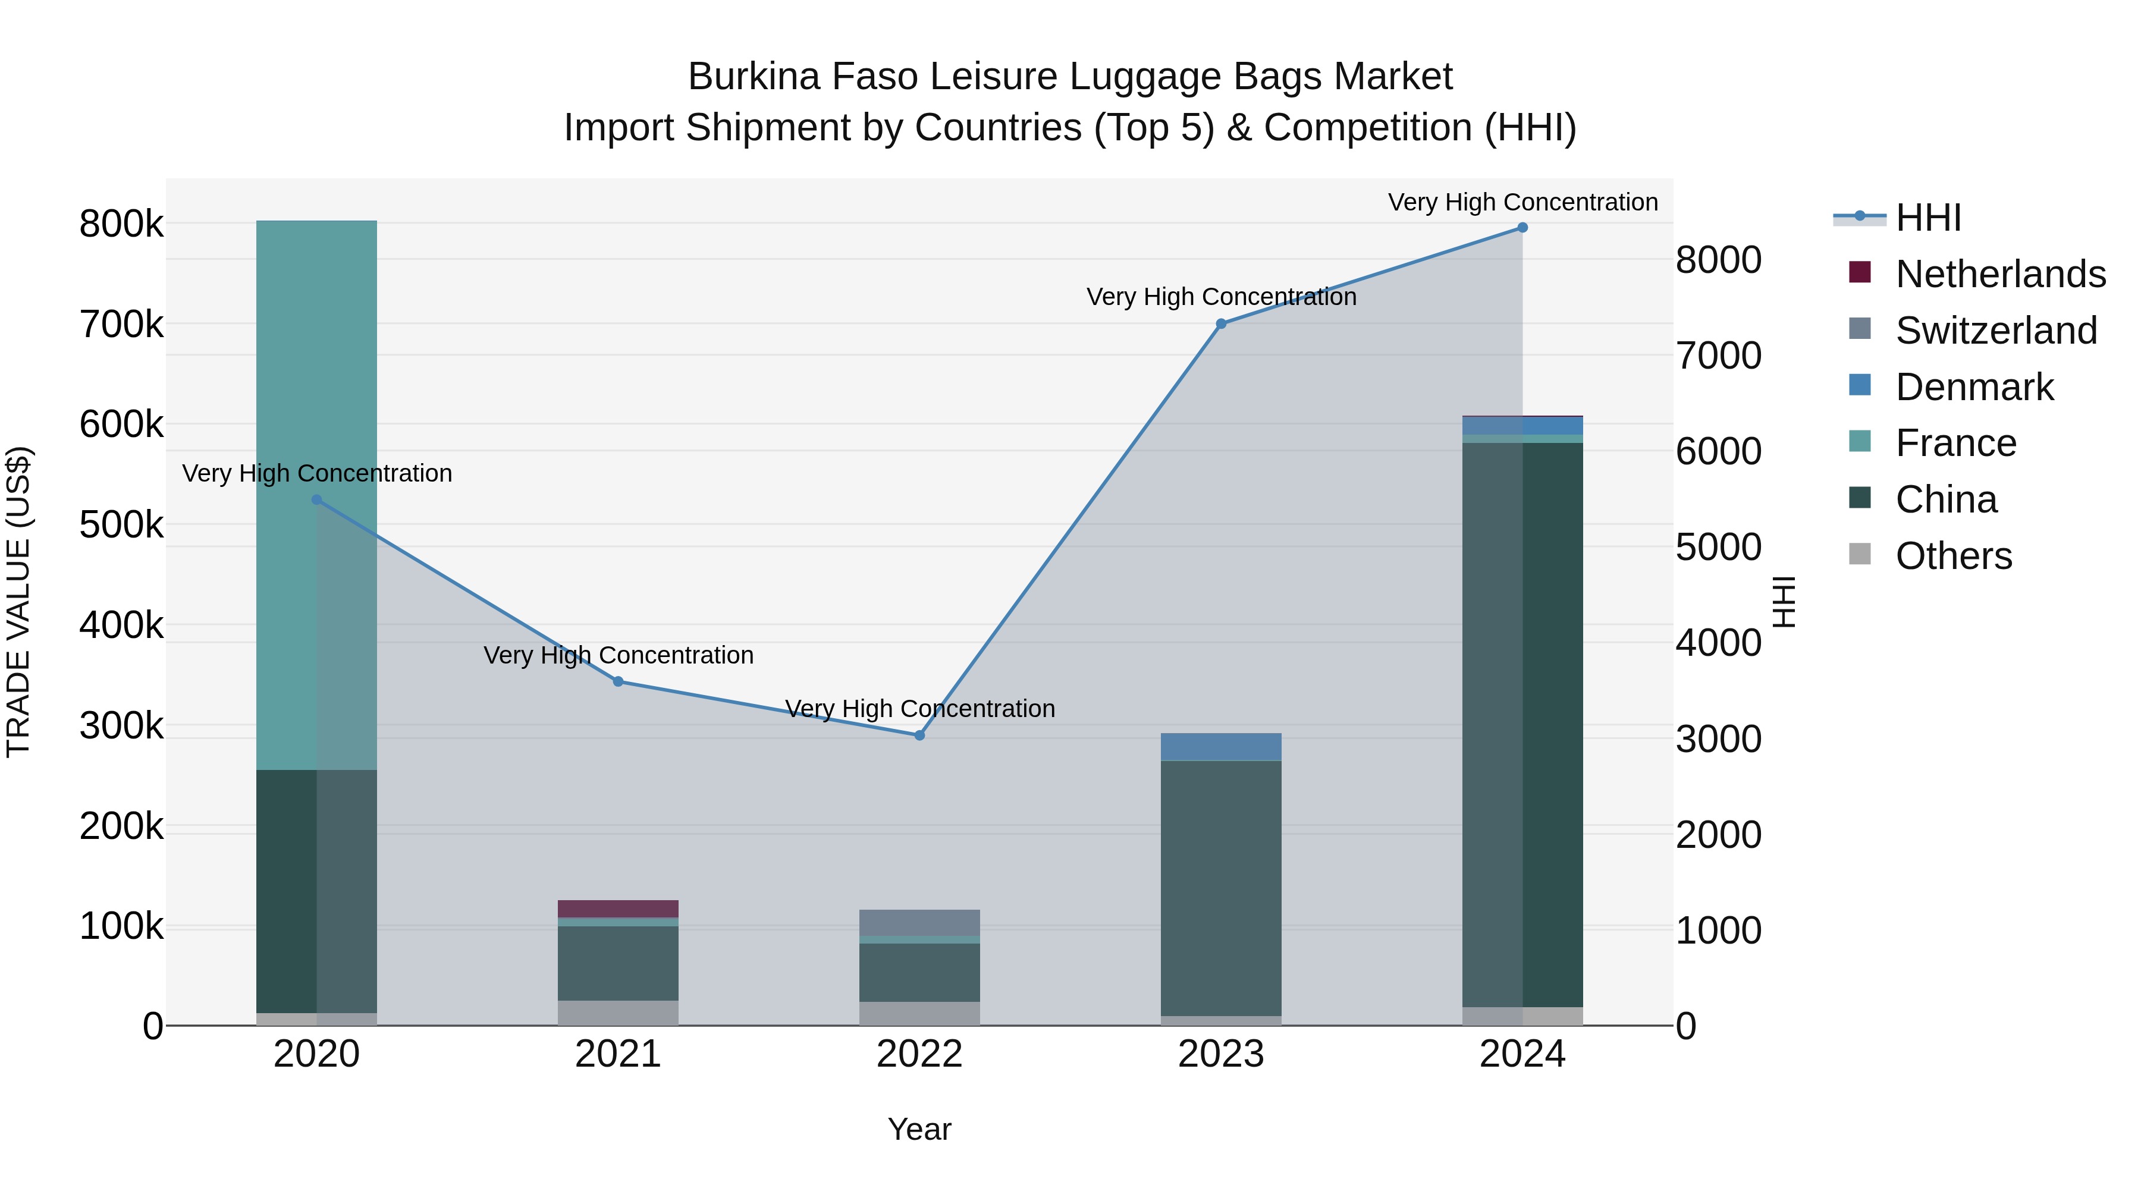The width and height of the screenshot is (2141, 1204).
Task: Click the Netherlands segment of the 2021 bar
Action: 619,909
